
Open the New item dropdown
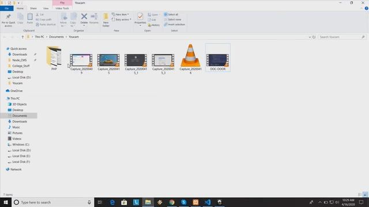pyautogui.click(x=121, y=14)
